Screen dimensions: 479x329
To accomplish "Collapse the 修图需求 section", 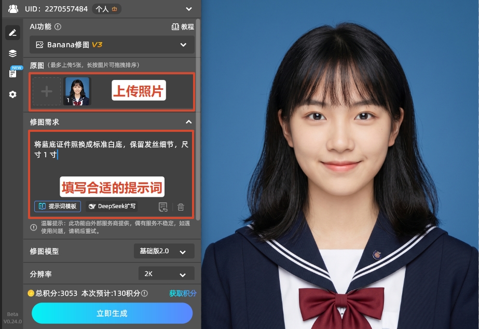I will point(189,122).
